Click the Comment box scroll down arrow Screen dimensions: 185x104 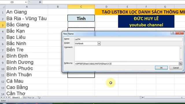click(181, 60)
